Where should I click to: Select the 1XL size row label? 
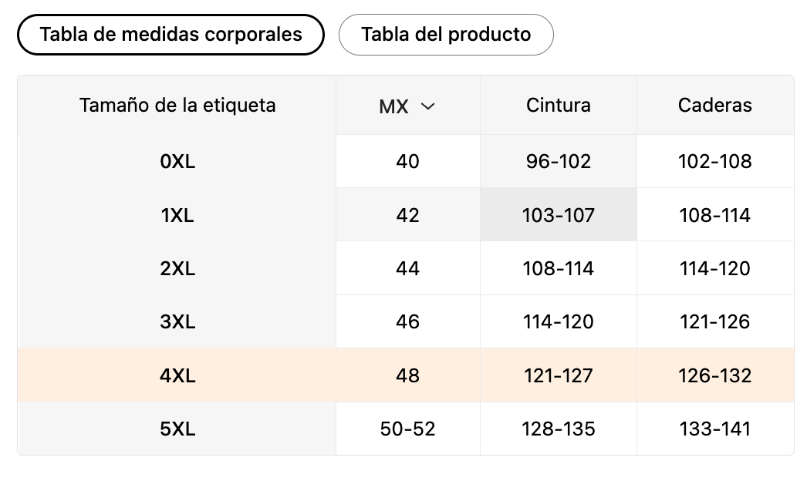point(177,215)
